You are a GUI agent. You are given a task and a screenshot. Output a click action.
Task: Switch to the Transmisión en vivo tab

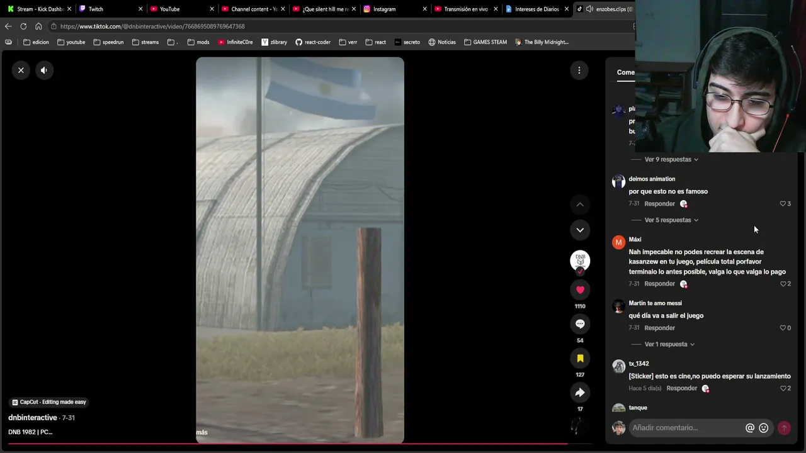pyautogui.click(x=465, y=9)
